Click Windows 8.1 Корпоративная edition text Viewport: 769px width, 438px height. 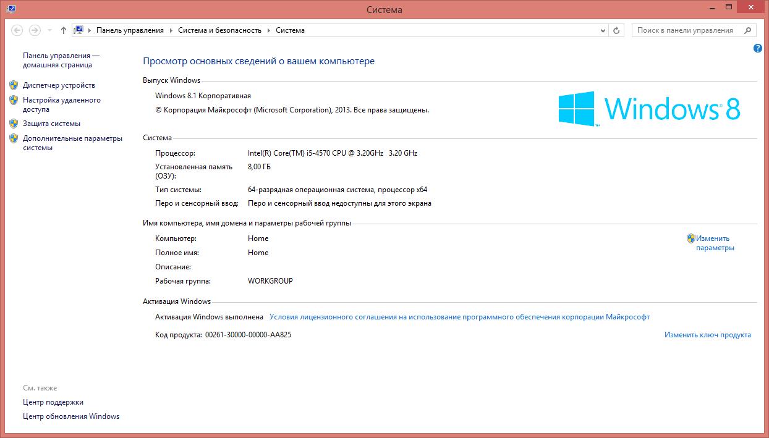203,96
